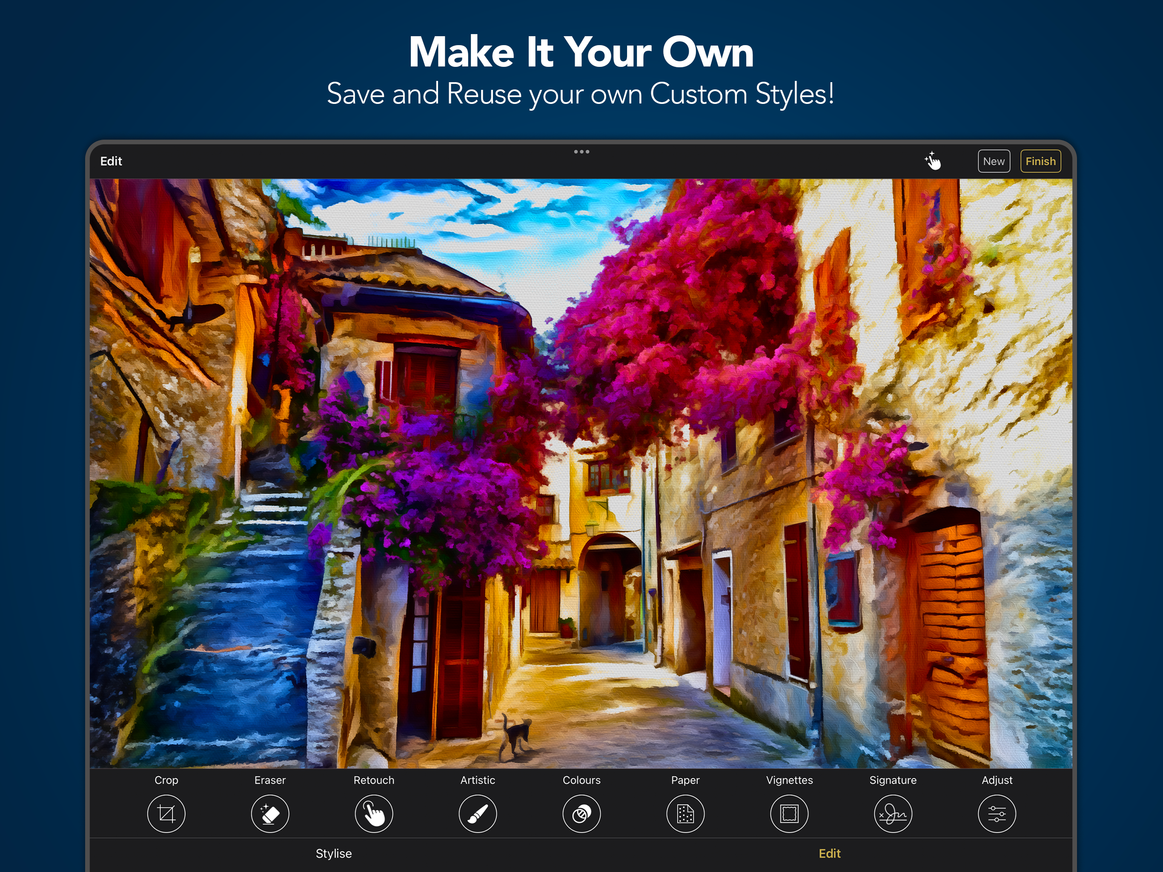The image size is (1163, 872).
Task: Select the Edit tab in the bottom bar
Action: pyautogui.click(x=830, y=854)
